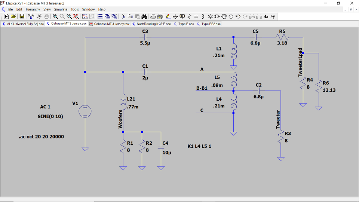Click the Open file folder icon

tap(13, 16)
